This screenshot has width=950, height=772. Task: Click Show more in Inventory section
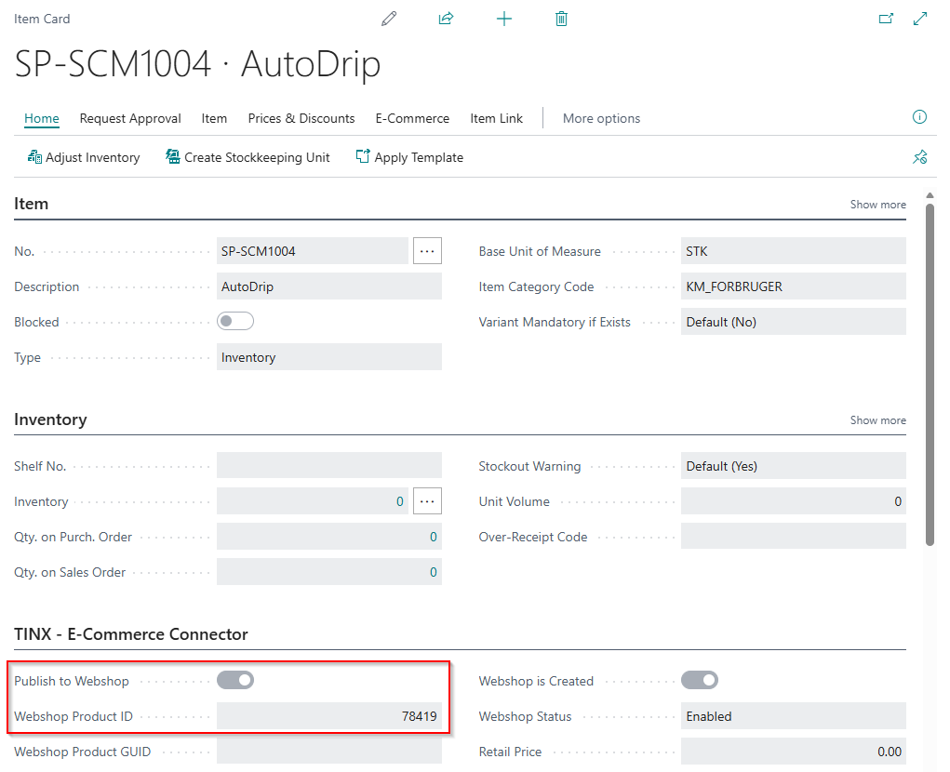878,420
